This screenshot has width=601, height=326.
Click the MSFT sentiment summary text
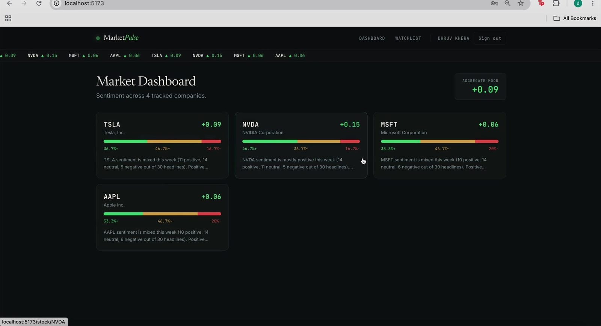click(434, 164)
